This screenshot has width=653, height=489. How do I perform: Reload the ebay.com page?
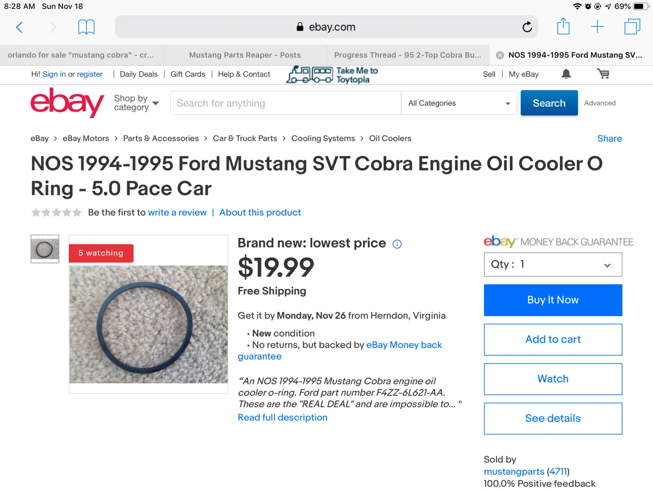[x=527, y=27]
